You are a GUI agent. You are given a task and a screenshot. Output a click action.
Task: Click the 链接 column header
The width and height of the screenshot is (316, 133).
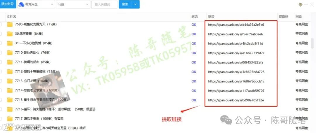coord(211,17)
